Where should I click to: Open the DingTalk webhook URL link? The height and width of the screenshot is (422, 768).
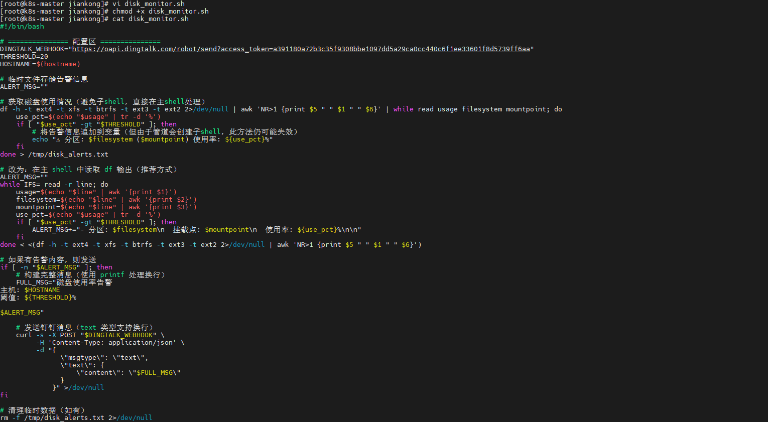click(x=301, y=49)
